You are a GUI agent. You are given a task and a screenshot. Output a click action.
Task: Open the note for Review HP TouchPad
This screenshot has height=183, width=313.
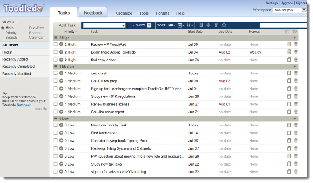point(289,44)
